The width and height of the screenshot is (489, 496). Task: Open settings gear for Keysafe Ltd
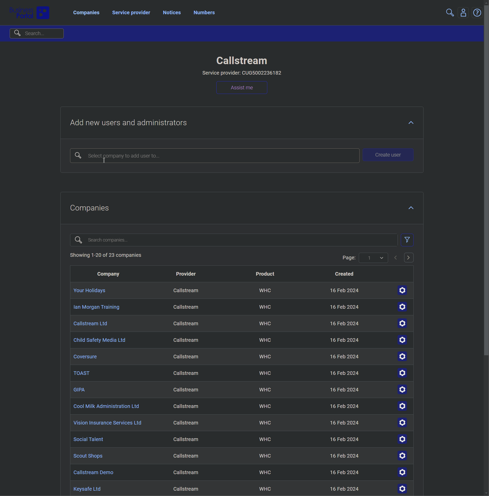tap(402, 489)
